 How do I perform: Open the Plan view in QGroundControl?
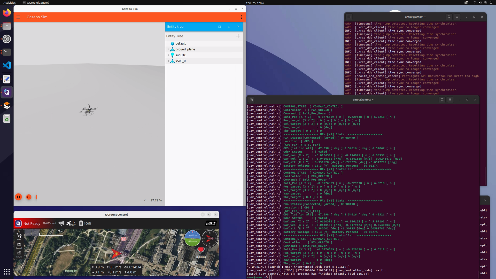click(x=19, y=236)
